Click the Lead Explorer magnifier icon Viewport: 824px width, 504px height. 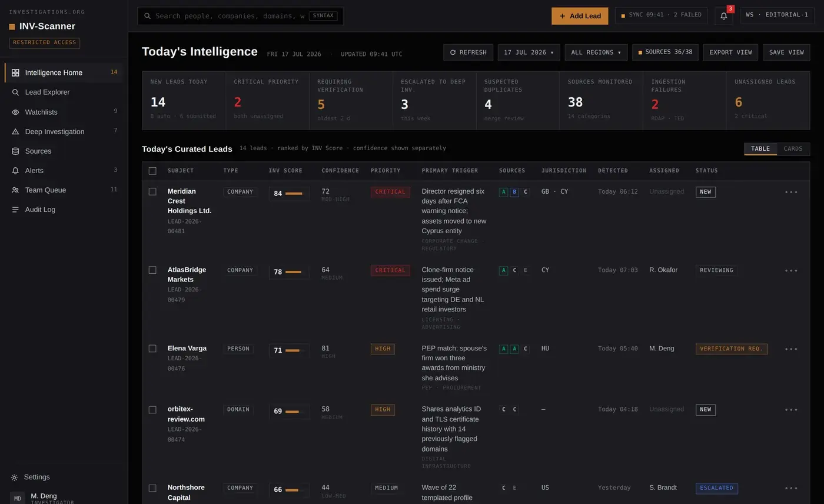pos(15,92)
